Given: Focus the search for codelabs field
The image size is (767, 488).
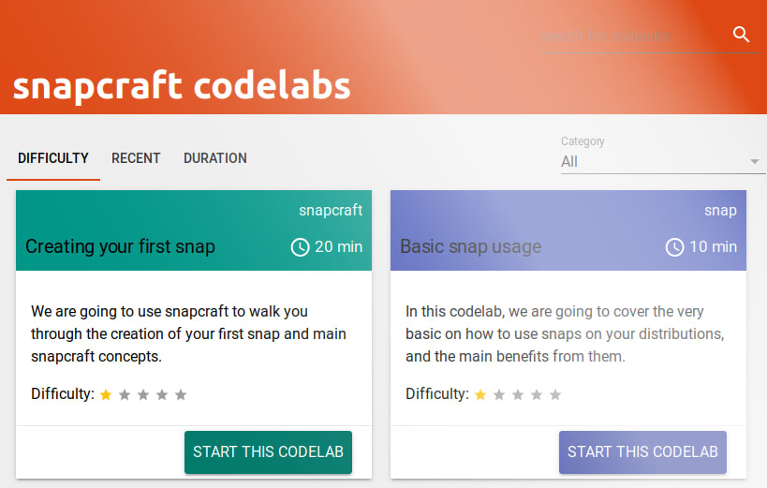Looking at the screenshot, I should click(634, 37).
